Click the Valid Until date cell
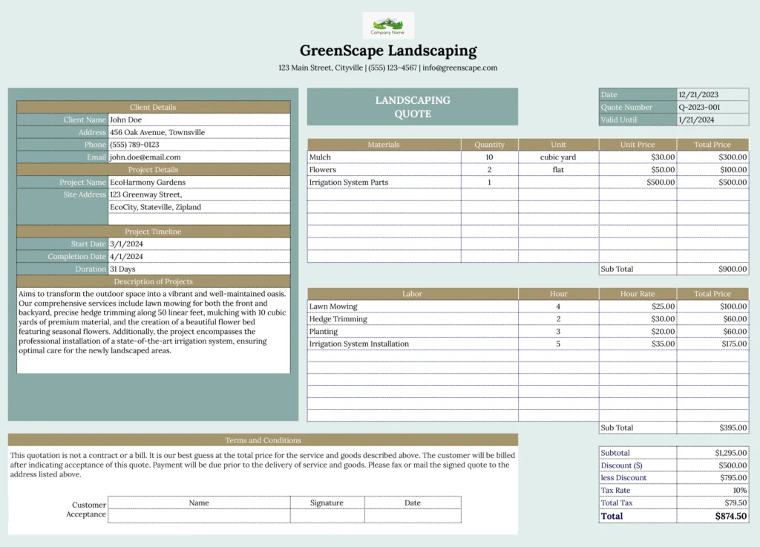Screen dimensions: 760x547 (712, 119)
